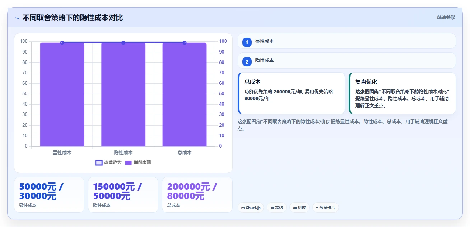Select the number 2 badge for 隐性成本

pos(247,62)
